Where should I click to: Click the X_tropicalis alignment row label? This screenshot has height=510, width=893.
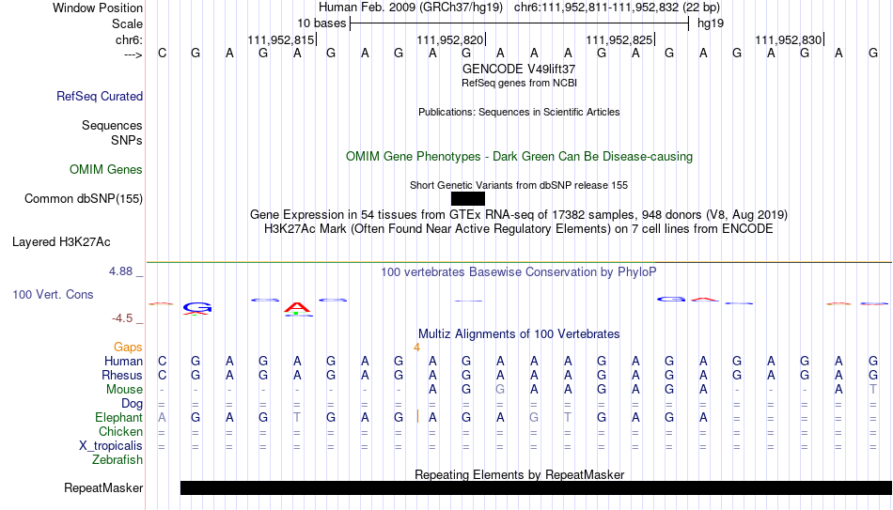coord(111,446)
